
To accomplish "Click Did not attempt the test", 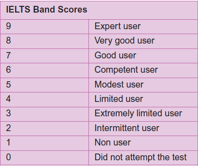I will point(141,157).
